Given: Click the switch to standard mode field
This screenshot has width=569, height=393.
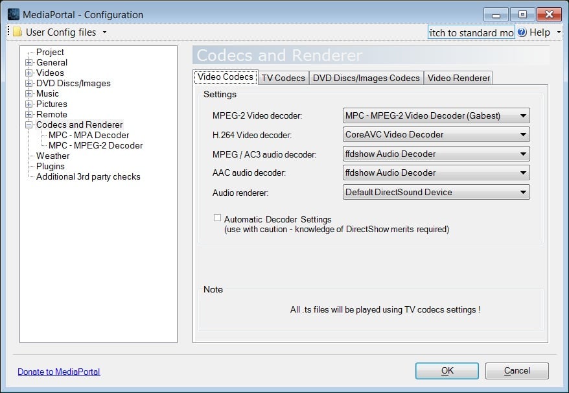Looking at the screenshot, I should click(x=471, y=32).
